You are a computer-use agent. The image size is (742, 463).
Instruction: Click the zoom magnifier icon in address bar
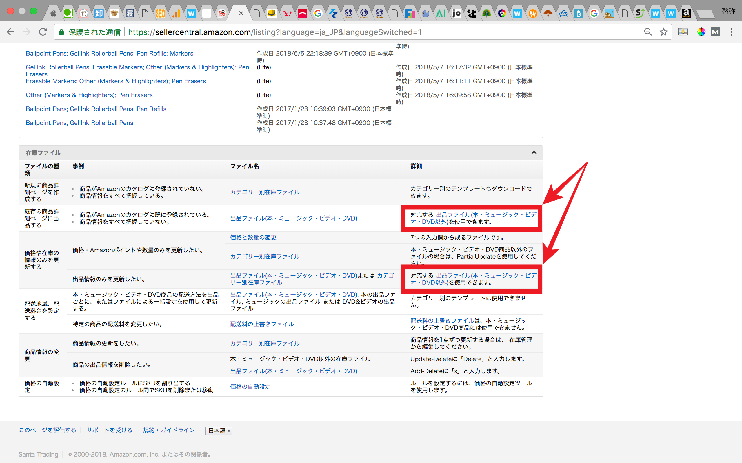648,32
